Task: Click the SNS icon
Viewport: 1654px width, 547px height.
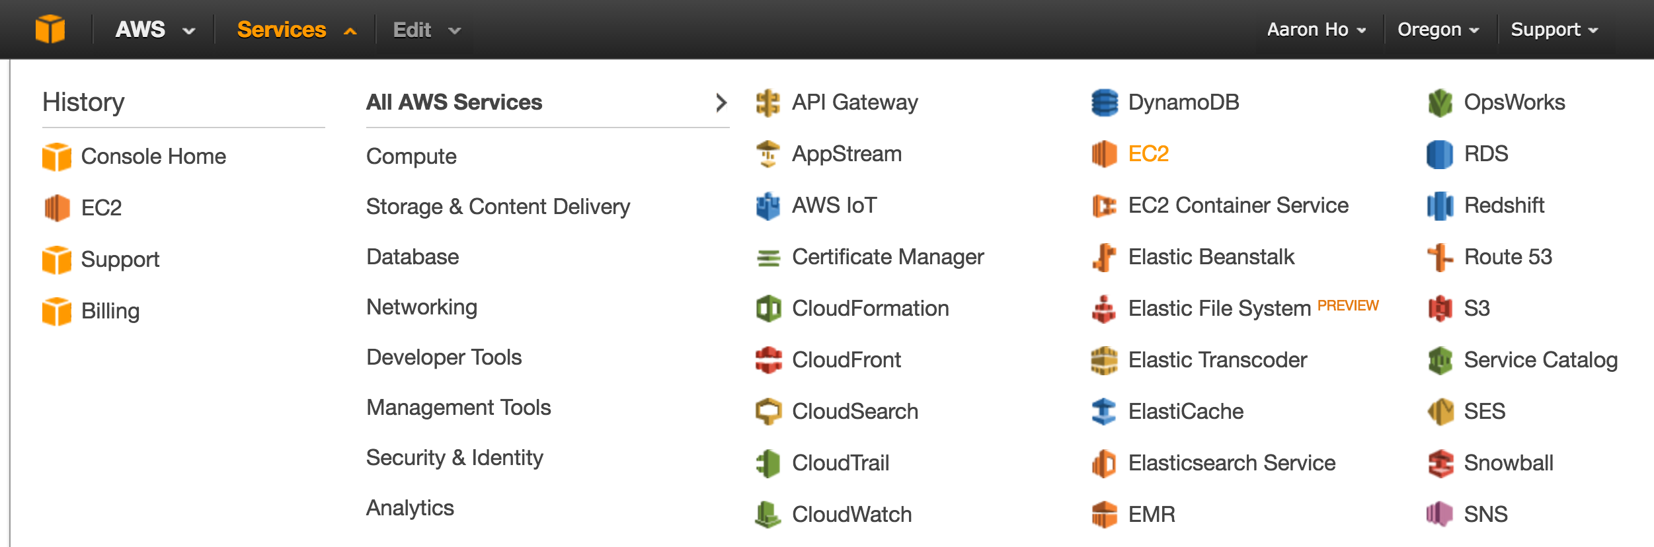Action: point(1440,515)
